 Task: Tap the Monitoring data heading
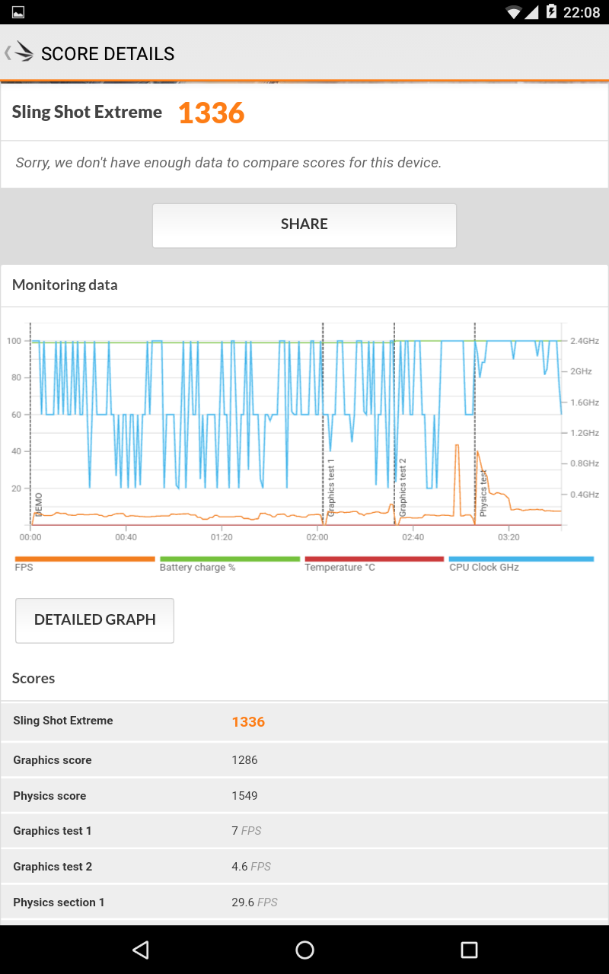tap(65, 285)
